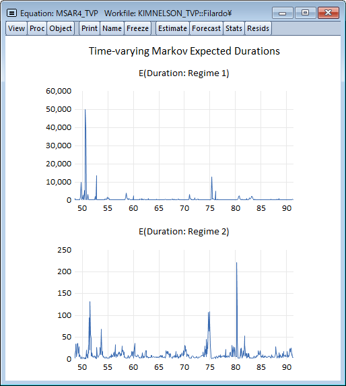The height and width of the screenshot is (386, 346).
Task: Open the View menu
Action: pos(16,28)
